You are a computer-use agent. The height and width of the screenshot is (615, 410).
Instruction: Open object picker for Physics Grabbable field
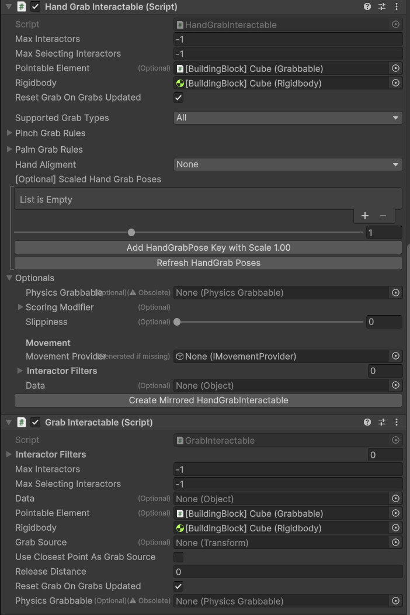pos(395,292)
